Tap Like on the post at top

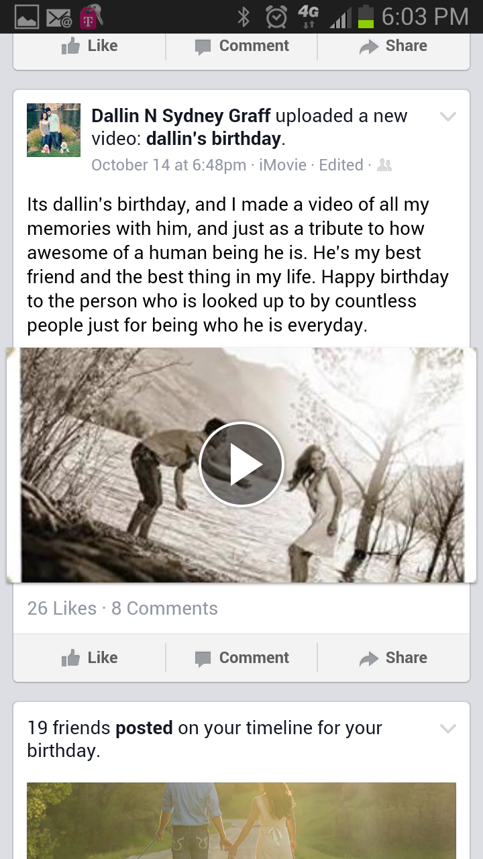point(89,46)
